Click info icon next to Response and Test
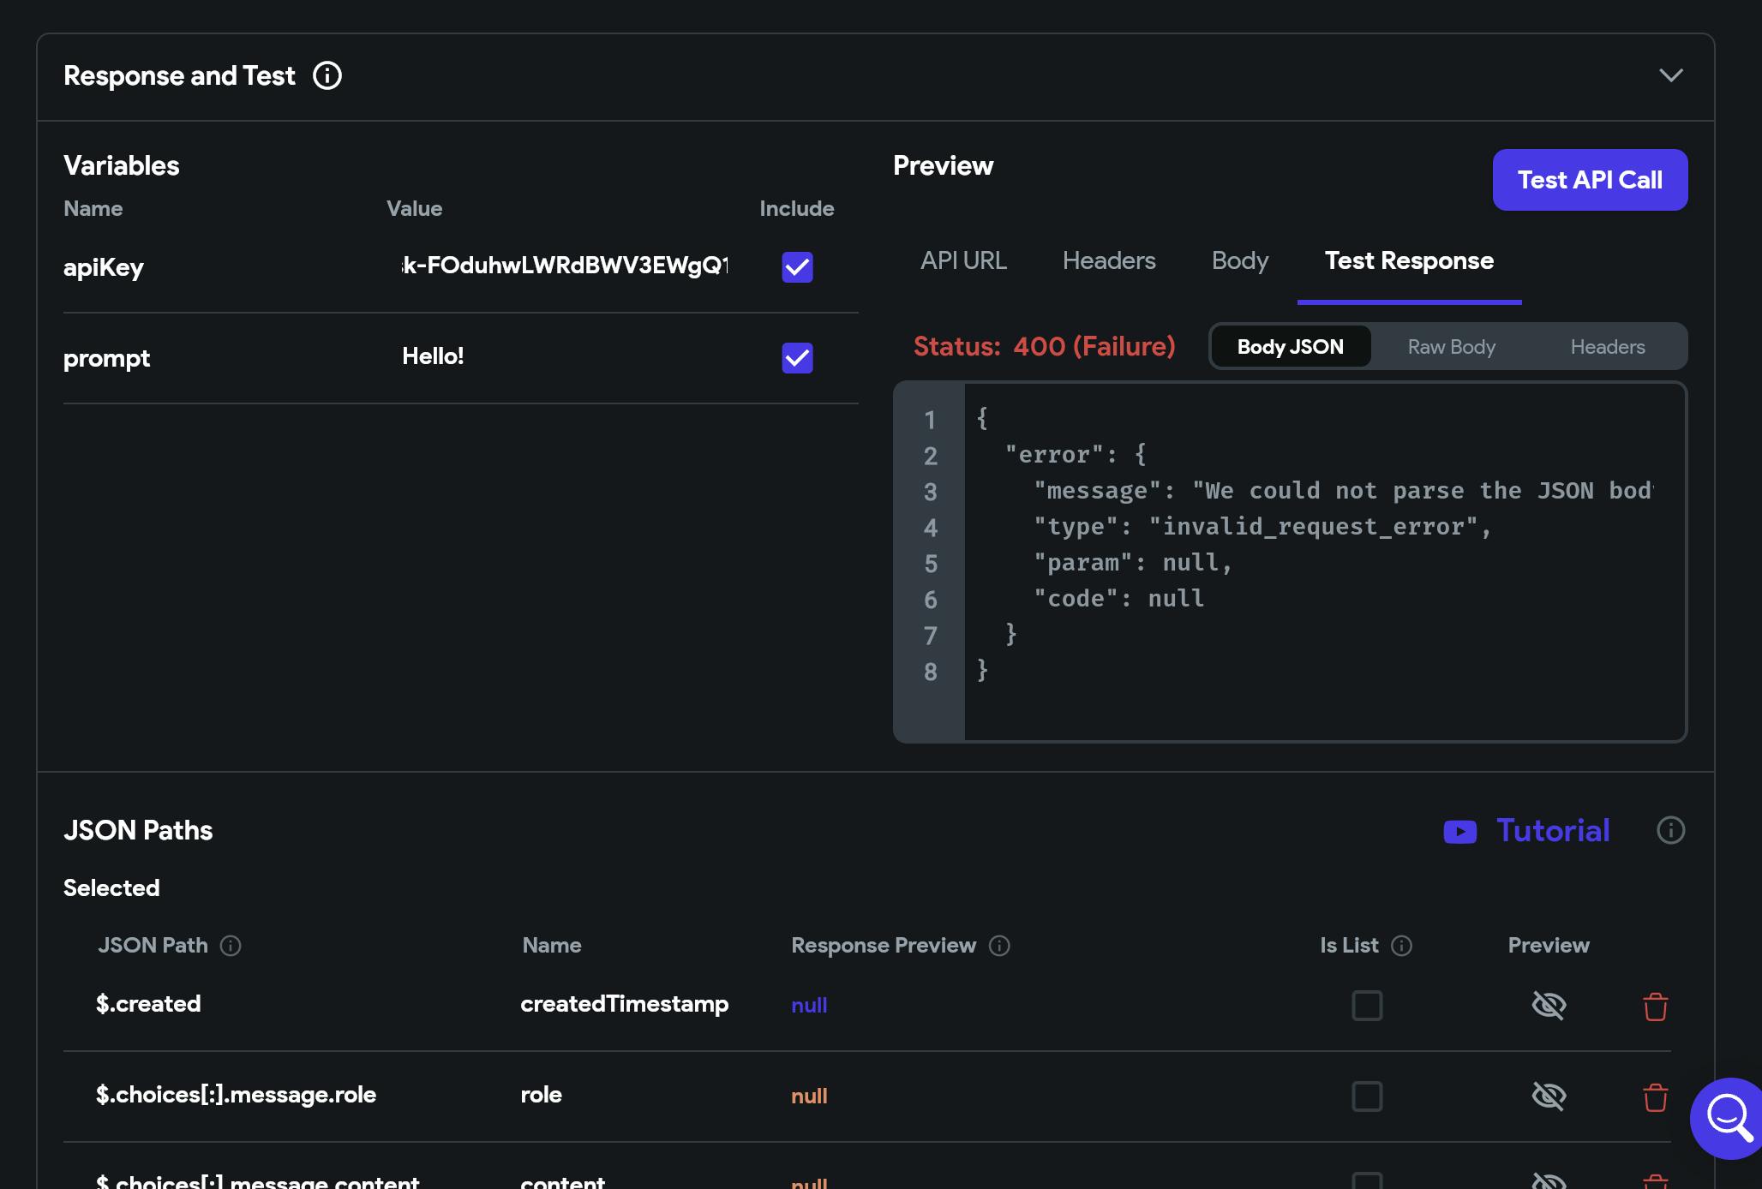The height and width of the screenshot is (1189, 1762). tap(327, 75)
